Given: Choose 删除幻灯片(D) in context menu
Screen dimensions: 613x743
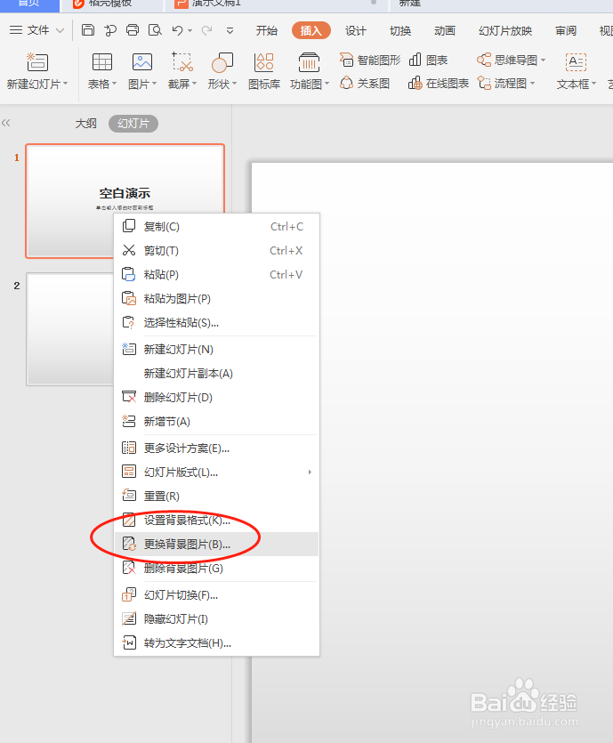Looking at the screenshot, I should [x=216, y=398].
